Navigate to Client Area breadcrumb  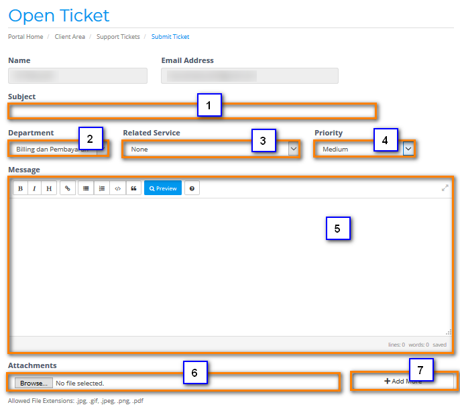click(x=70, y=37)
